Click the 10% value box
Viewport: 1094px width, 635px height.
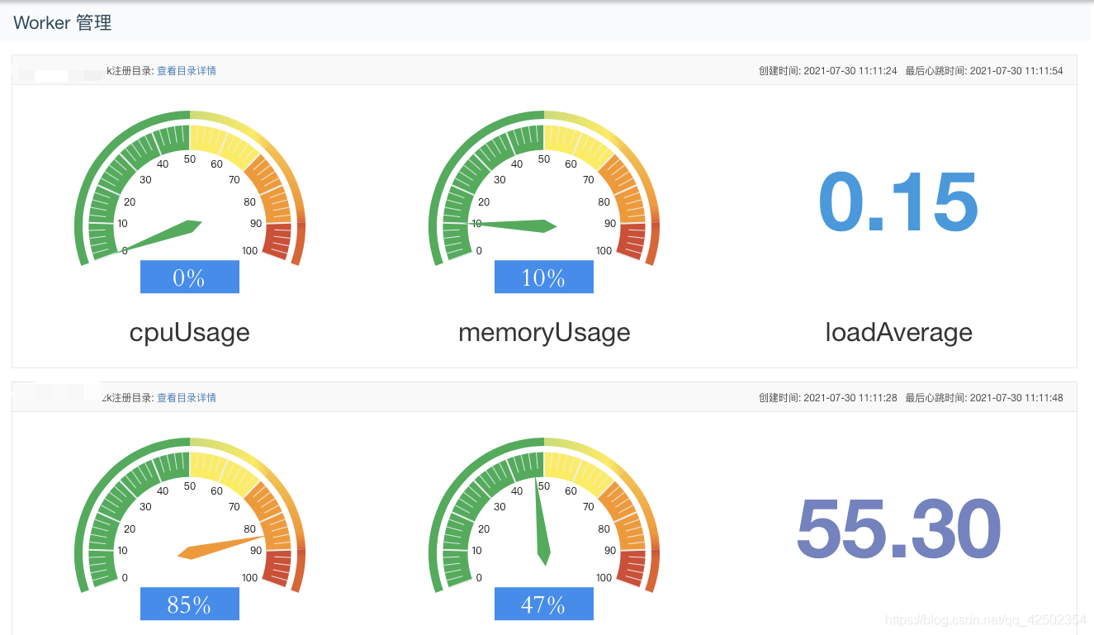click(x=544, y=277)
